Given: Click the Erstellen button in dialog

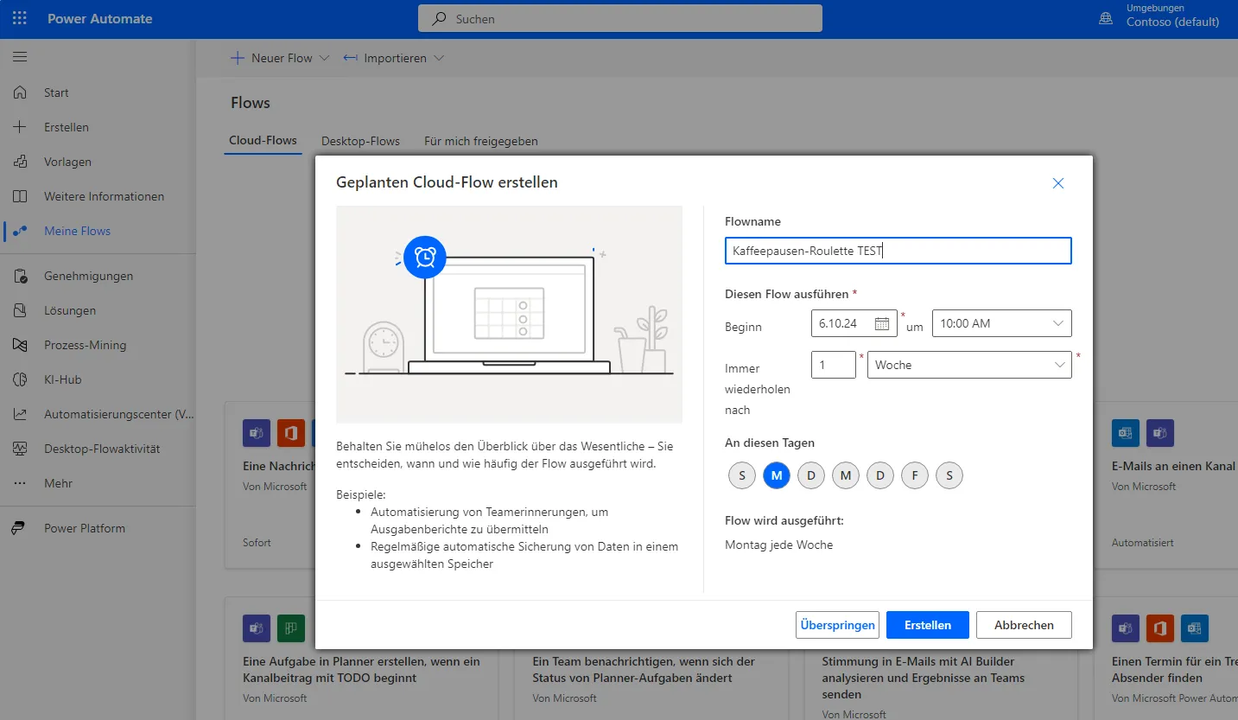Looking at the screenshot, I should (x=928, y=625).
